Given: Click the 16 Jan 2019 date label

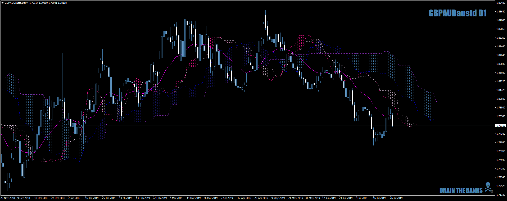Looking at the screenshot, I should [92, 198].
